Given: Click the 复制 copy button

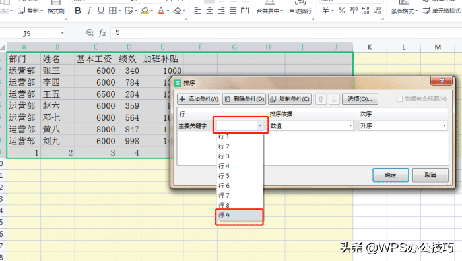Looking at the screenshot, I should [28, 11].
